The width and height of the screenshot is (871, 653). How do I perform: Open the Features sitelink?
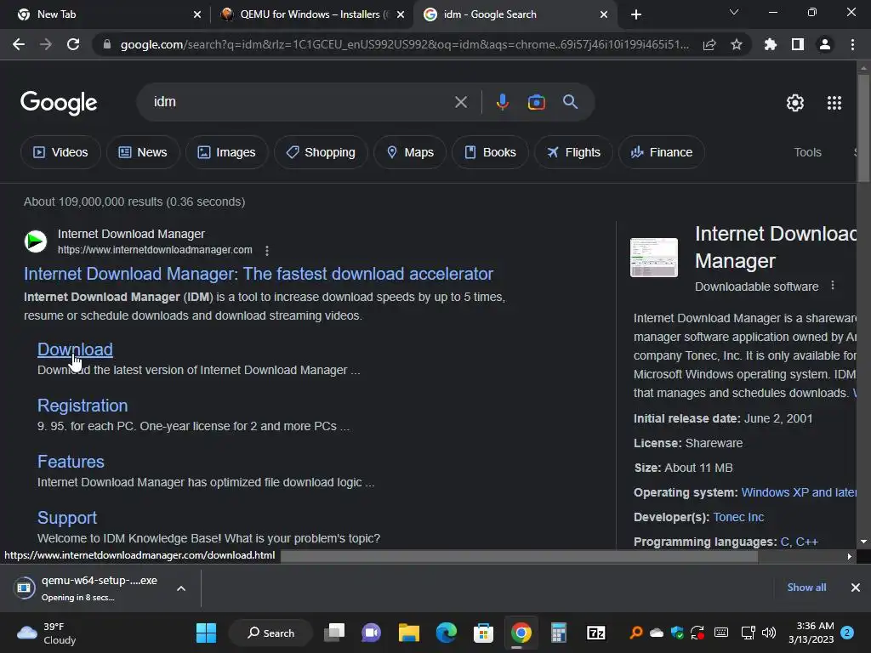pos(71,462)
